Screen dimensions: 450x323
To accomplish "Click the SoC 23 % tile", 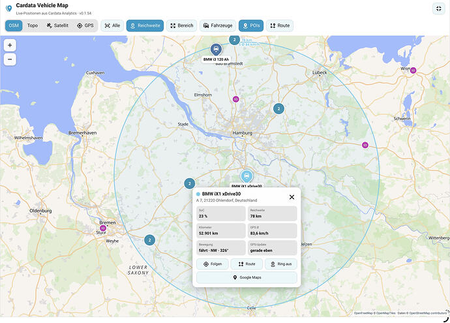I will coord(221,213).
